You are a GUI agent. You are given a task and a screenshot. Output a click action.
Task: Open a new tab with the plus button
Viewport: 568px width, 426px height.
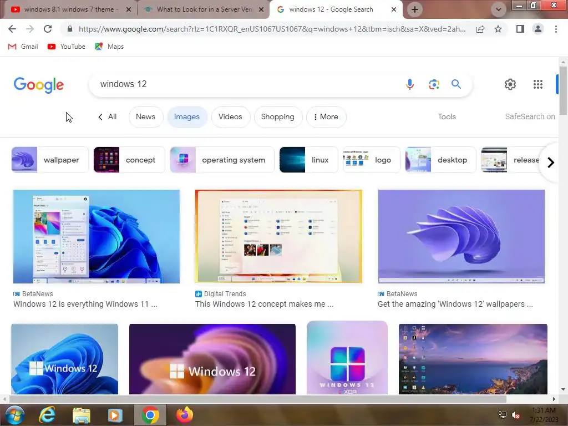point(415,9)
